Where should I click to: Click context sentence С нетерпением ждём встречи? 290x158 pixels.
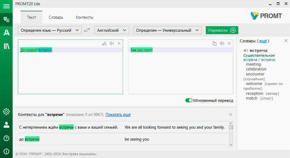[69, 127]
